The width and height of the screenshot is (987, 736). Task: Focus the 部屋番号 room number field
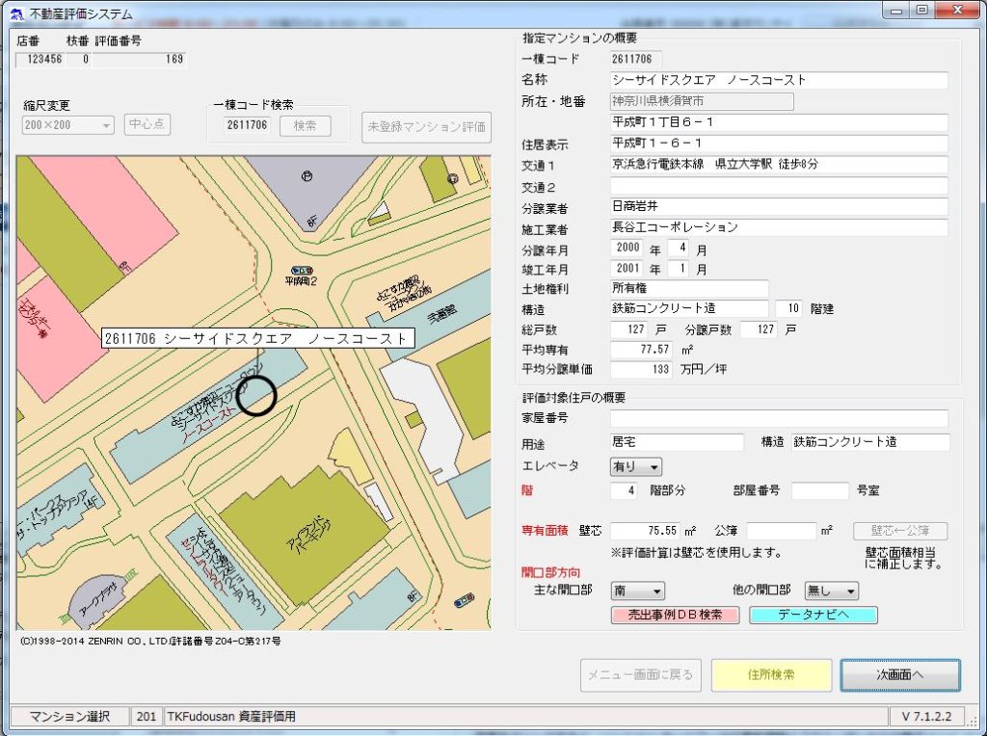point(820,490)
